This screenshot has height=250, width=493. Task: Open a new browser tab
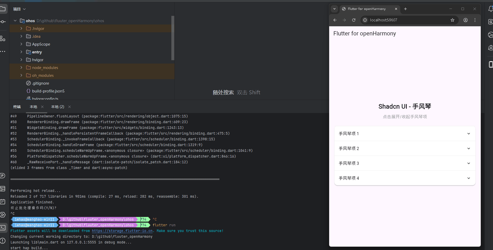(x=405, y=9)
